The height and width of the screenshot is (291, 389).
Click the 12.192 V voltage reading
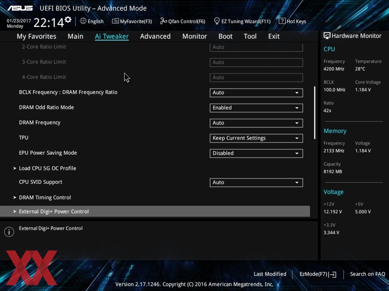tap(333, 212)
